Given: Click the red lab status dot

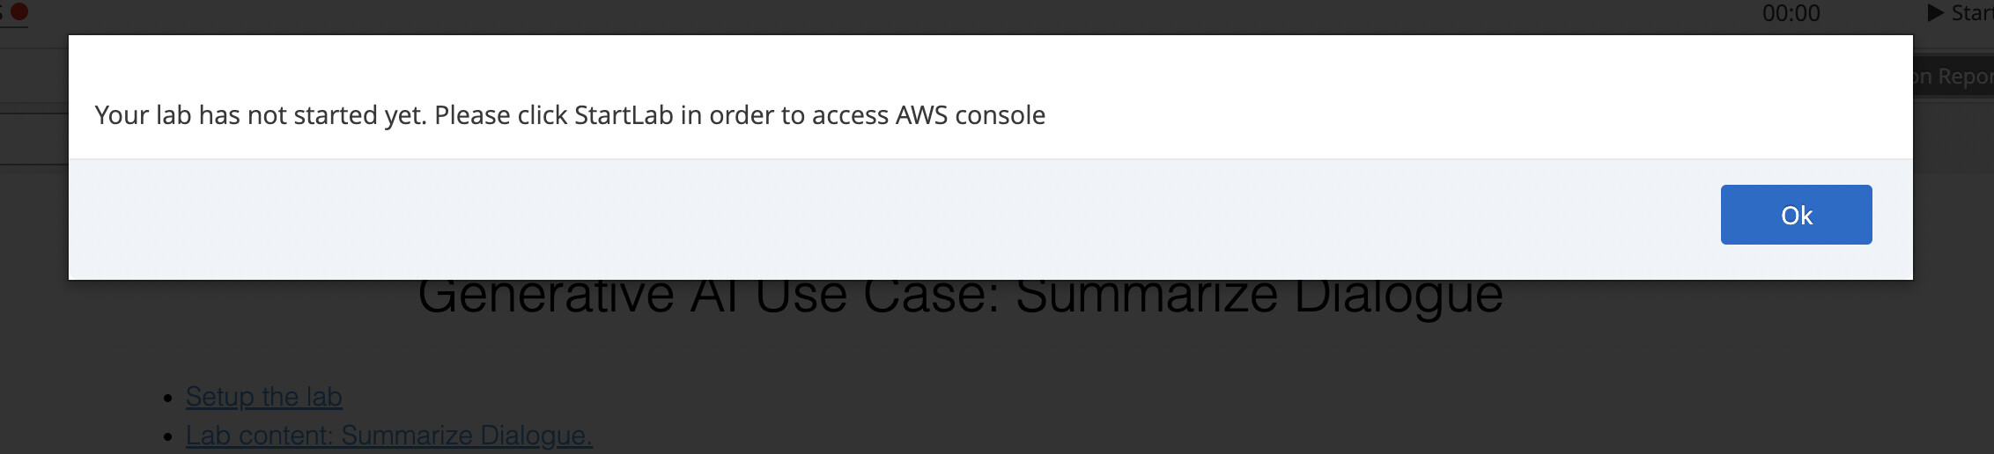Looking at the screenshot, I should pyautogui.click(x=18, y=11).
